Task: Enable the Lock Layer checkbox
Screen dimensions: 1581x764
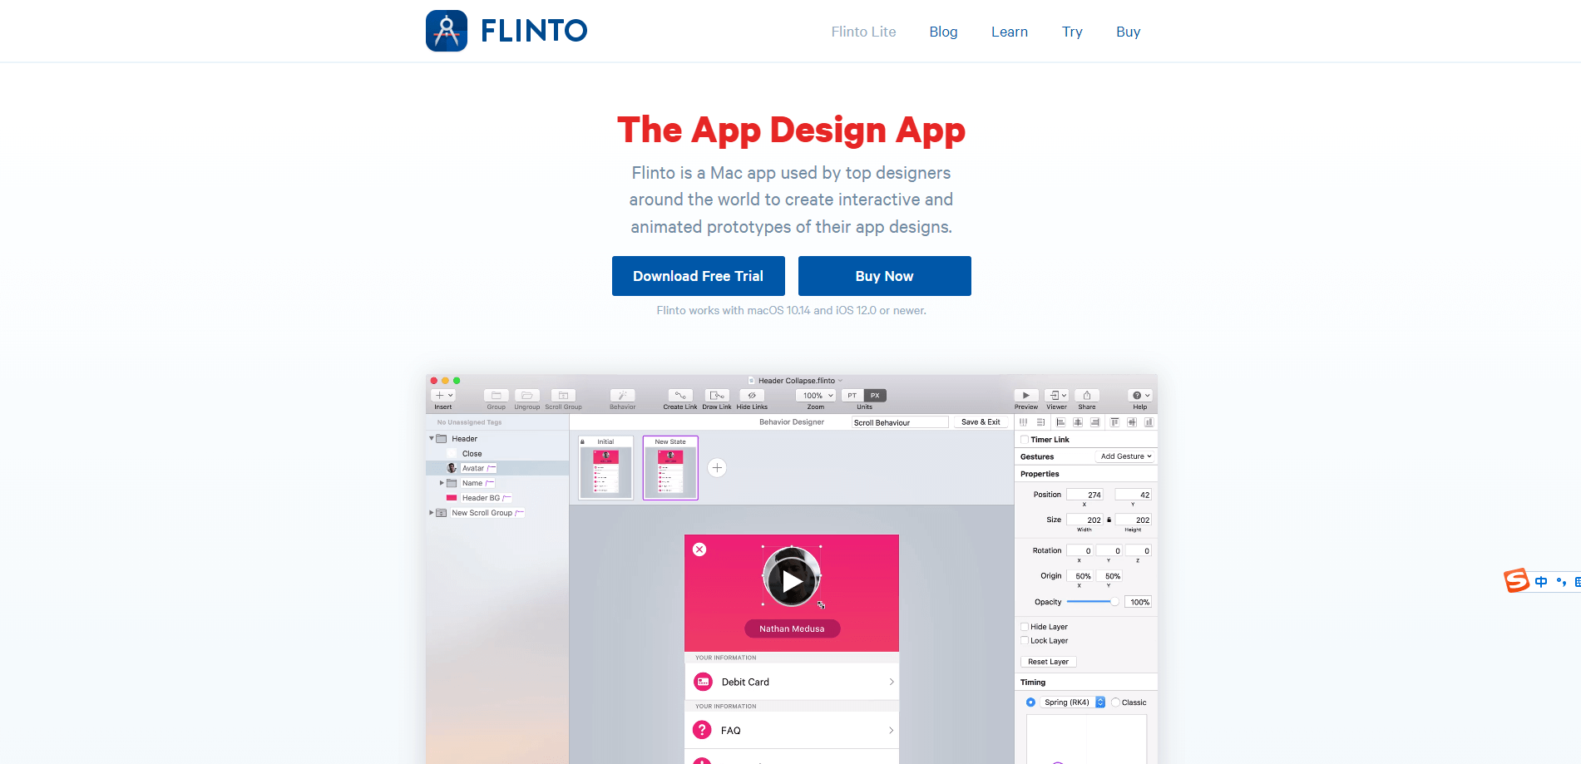Action: pyautogui.click(x=1025, y=641)
